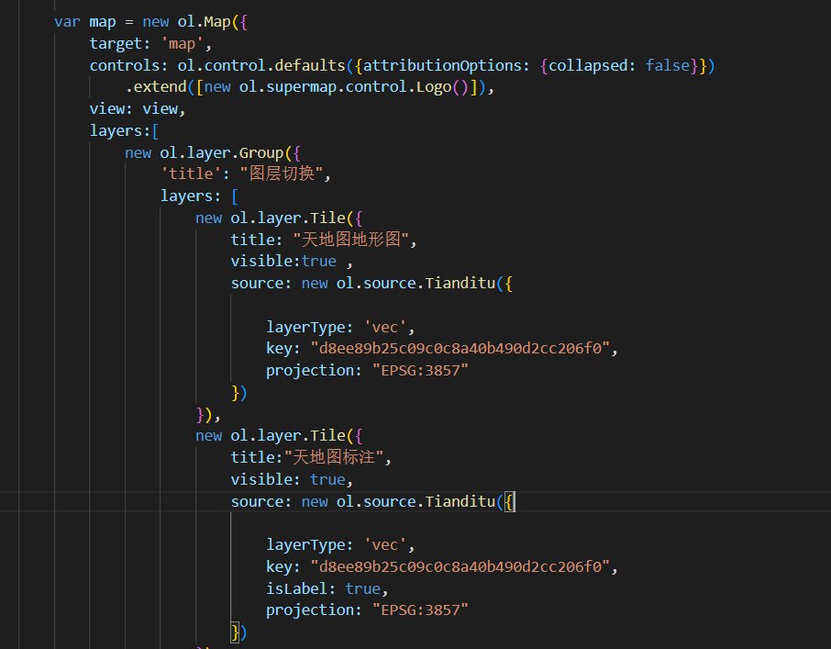Viewport: 831px width, 649px height.
Task: Click 'Tianditu' on the highlighted cursor line
Action: point(460,501)
